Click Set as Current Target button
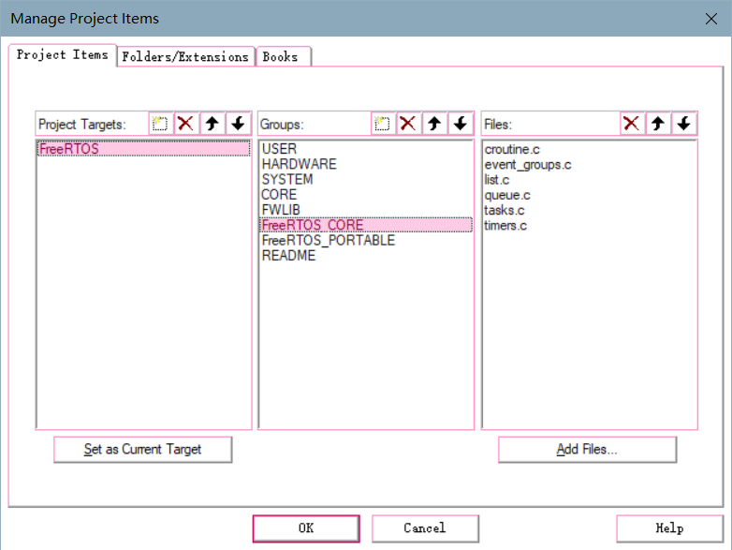 (x=143, y=450)
